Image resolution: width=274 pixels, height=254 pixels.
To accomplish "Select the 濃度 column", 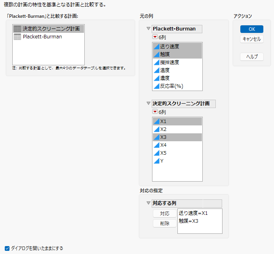I will point(177,78).
